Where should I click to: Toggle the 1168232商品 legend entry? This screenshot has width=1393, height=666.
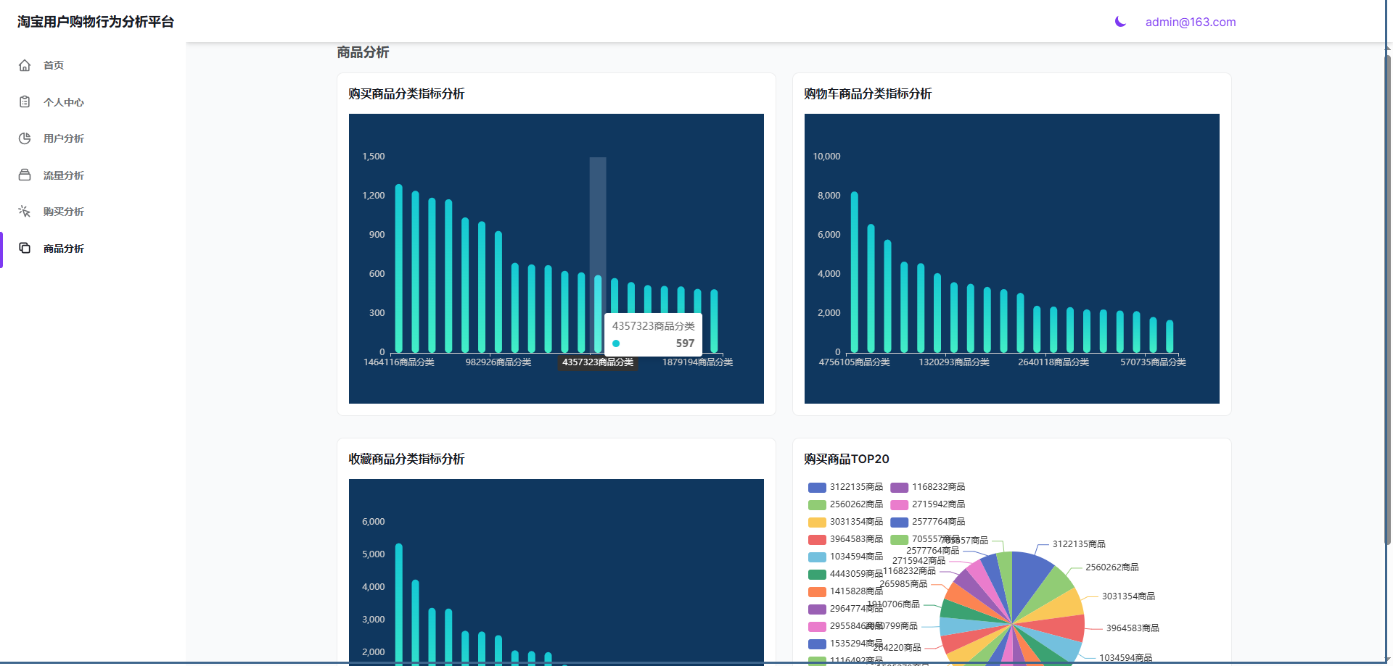[x=928, y=487]
